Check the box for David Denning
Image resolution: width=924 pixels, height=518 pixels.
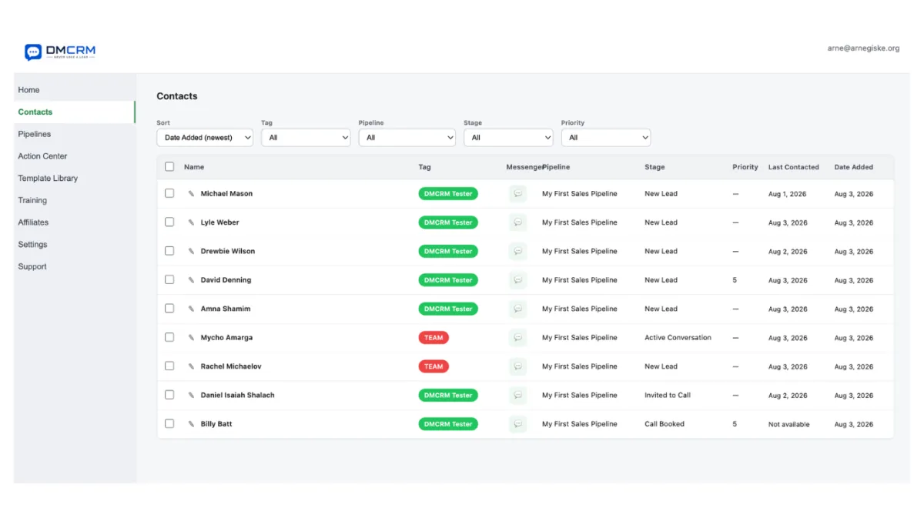click(169, 279)
